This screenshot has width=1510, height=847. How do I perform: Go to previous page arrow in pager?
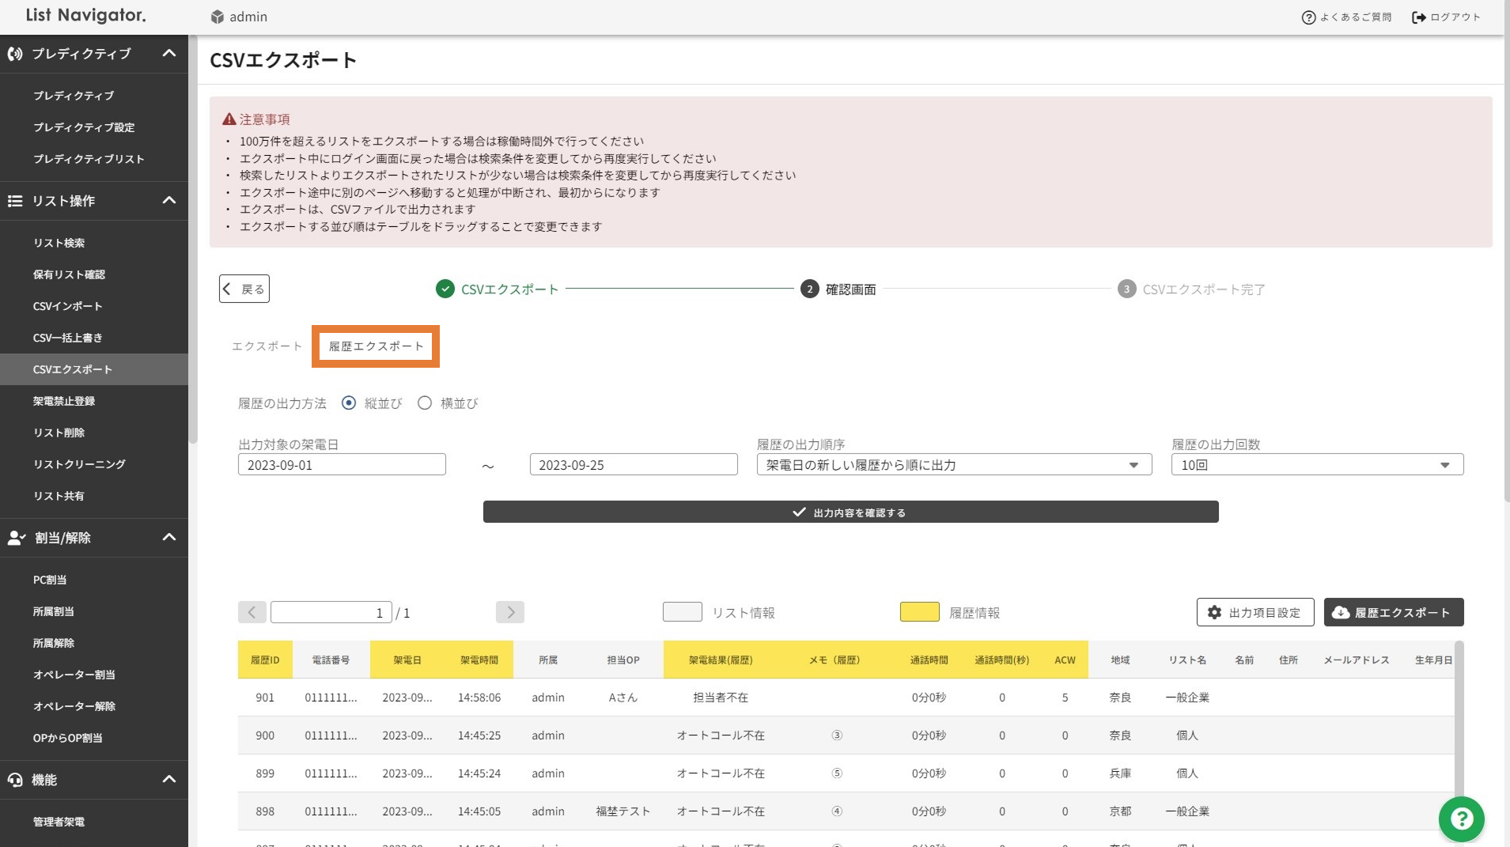point(252,612)
